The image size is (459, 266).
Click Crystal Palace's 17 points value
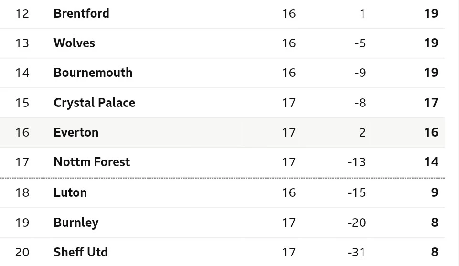pos(431,103)
